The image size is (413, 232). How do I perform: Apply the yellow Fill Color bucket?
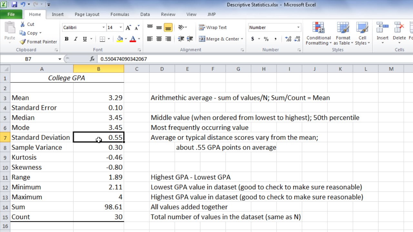pyautogui.click(x=120, y=39)
